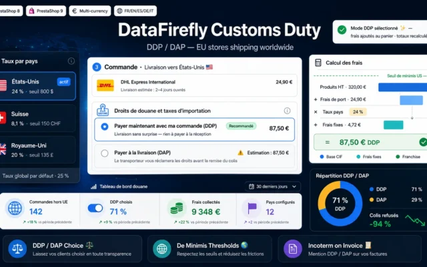Click the 24 % Taux pays value

tap(358, 111)
